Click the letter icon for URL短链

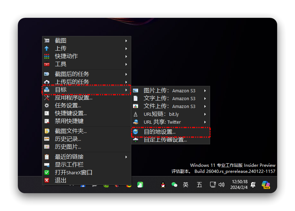136,114
